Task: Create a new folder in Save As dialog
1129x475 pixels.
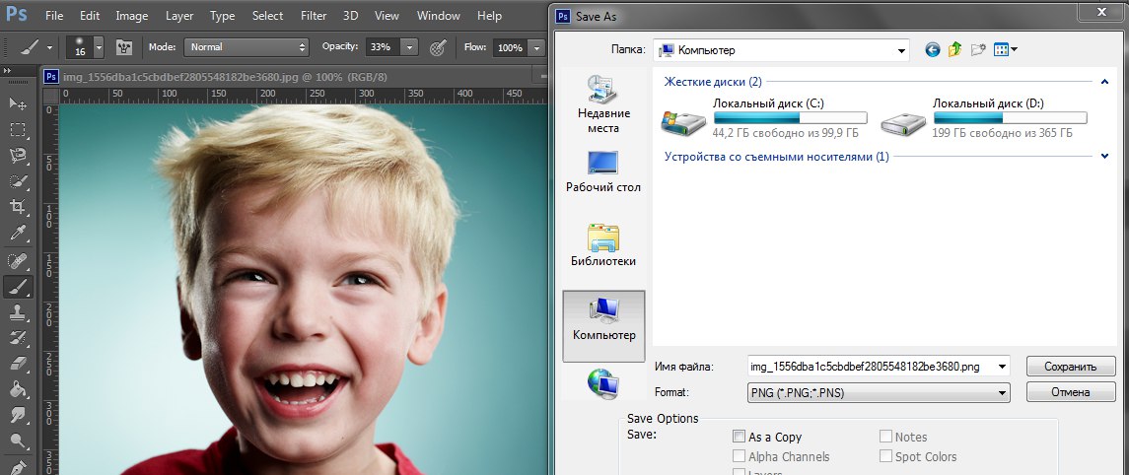Action: click(978, 49)
